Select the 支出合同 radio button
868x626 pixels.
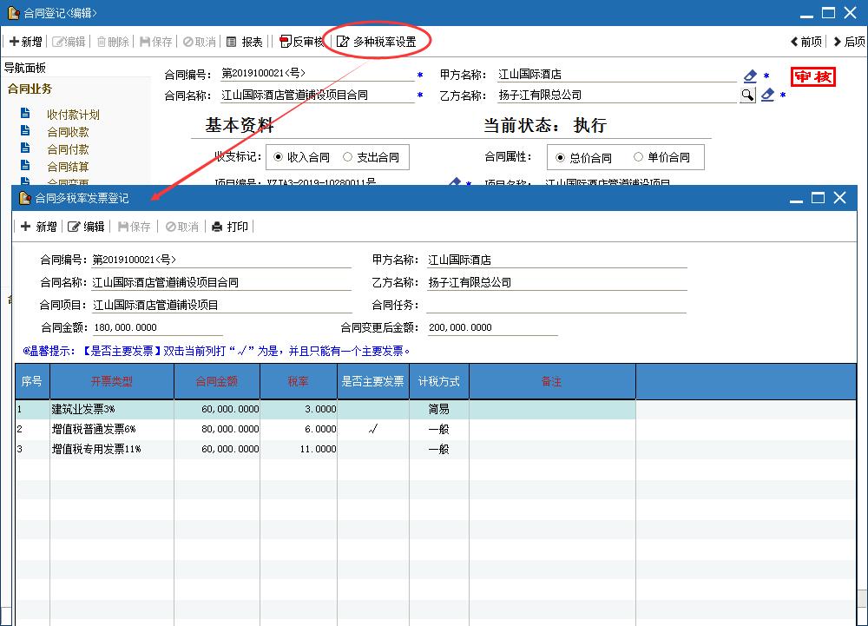[x=348, y=157]
